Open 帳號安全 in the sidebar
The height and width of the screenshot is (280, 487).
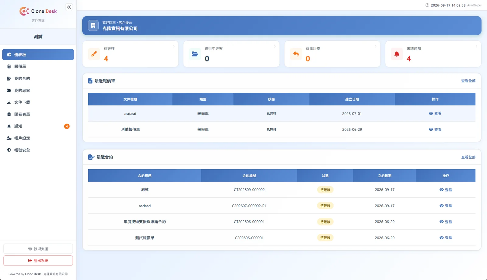38,150
